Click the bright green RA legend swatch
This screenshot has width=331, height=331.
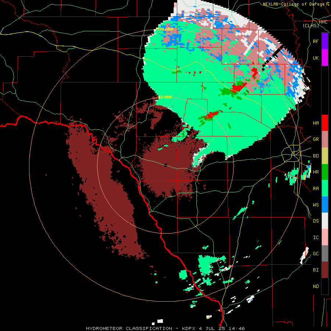coord(325,188)
